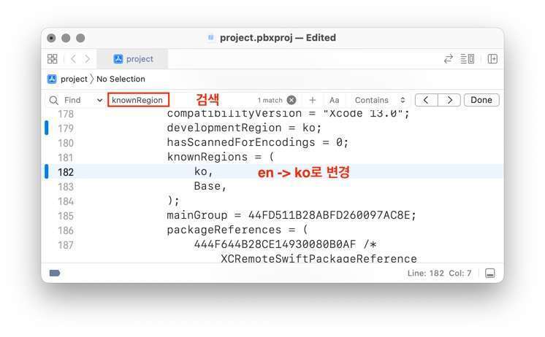Viewport: 545px width, 337px height.
Task: Open the editor options lines icon
Action: (x=467, y=59)
